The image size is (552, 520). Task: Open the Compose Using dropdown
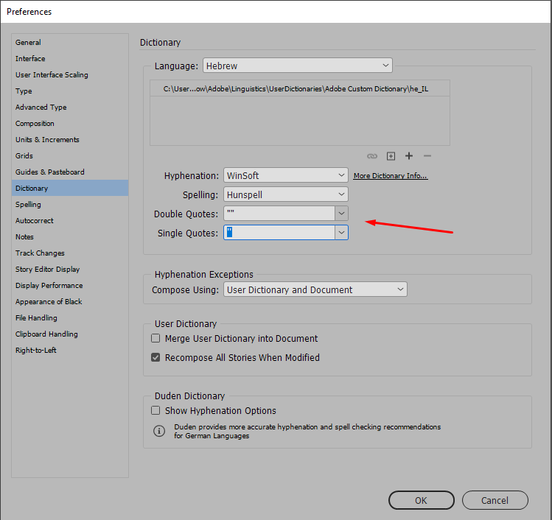point(315,289)
